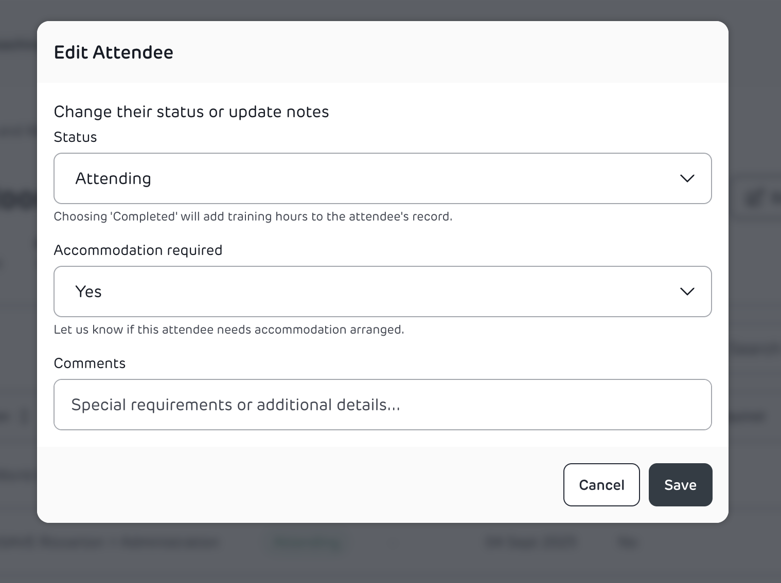Click the Status field label

[x=75, y=137]
